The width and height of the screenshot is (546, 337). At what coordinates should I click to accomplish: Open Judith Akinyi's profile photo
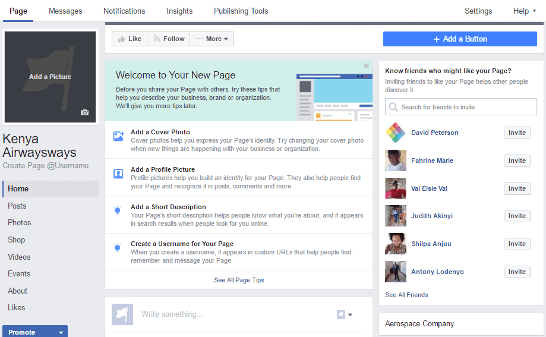click(x=396, y=216)
